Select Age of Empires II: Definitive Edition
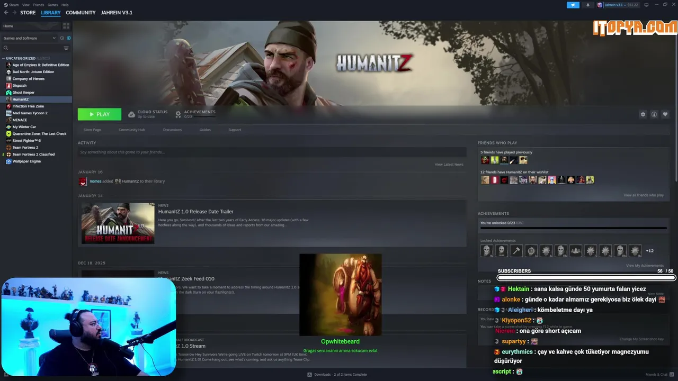This screenshot has height=381, width=678. coord(41,65)
